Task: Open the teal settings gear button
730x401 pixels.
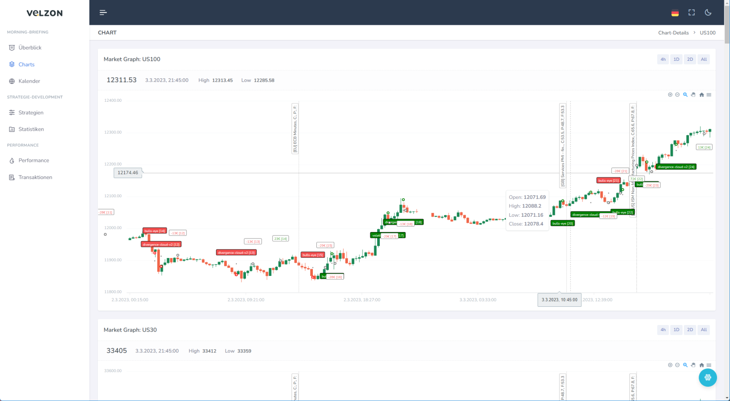Action: (x=707, y=378)
